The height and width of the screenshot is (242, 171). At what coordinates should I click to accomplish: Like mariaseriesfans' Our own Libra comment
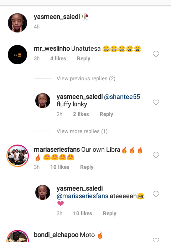point(156,155)
